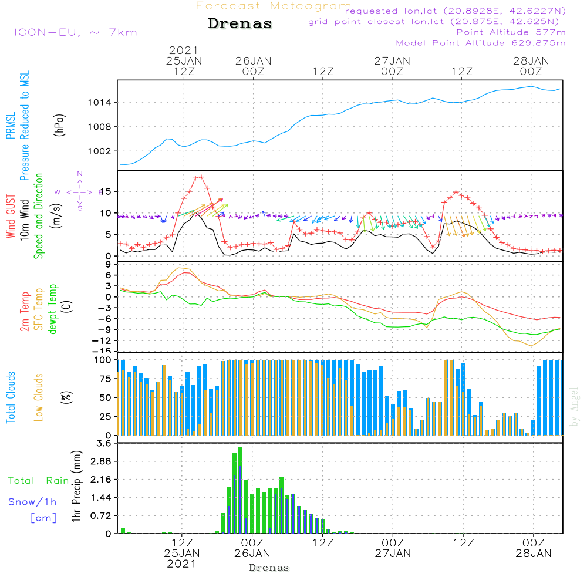Screen dimensions: 587x587
Task: Click the small 'Drenas' footer caption
Action: (x=269, y=568)
